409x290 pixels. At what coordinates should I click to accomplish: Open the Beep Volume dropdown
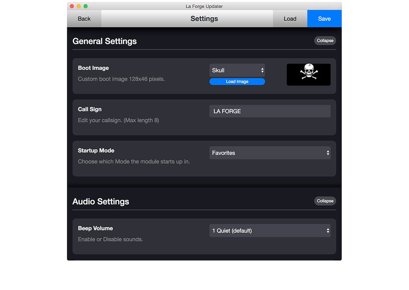(270, 231)
